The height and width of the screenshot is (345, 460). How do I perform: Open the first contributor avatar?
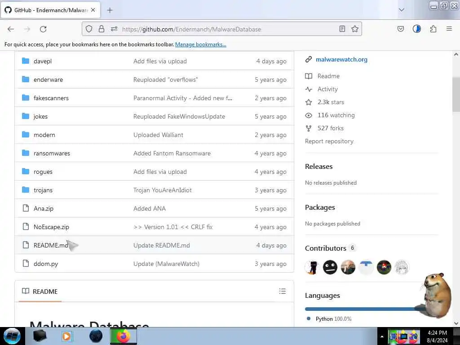tap(312, 267)
